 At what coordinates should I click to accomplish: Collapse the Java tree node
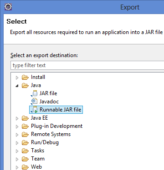point(17,86)
